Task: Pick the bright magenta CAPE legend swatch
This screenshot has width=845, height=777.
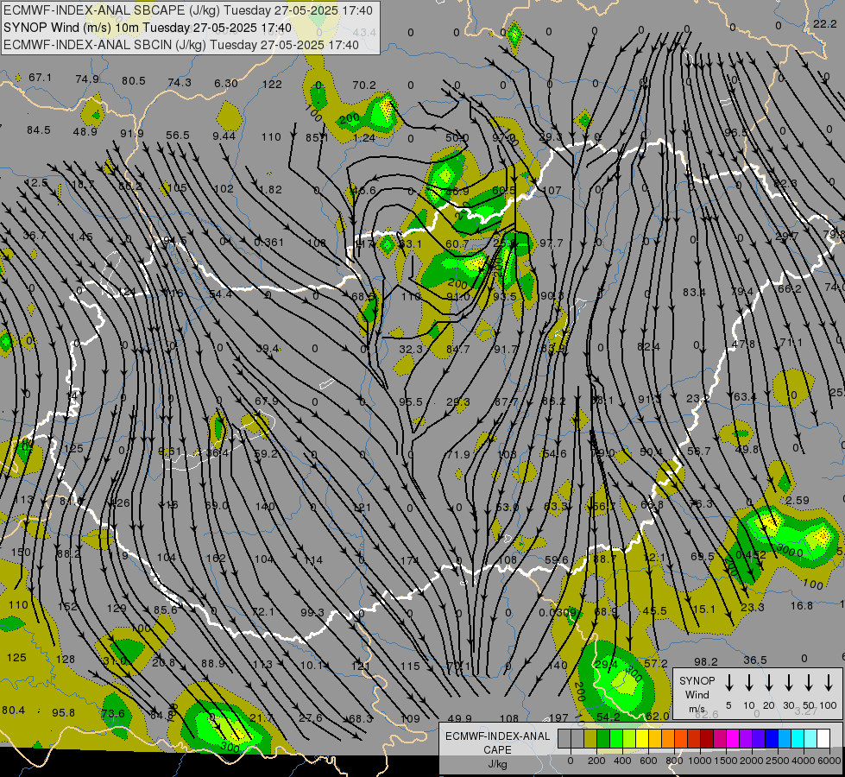Action: [733, 738]
